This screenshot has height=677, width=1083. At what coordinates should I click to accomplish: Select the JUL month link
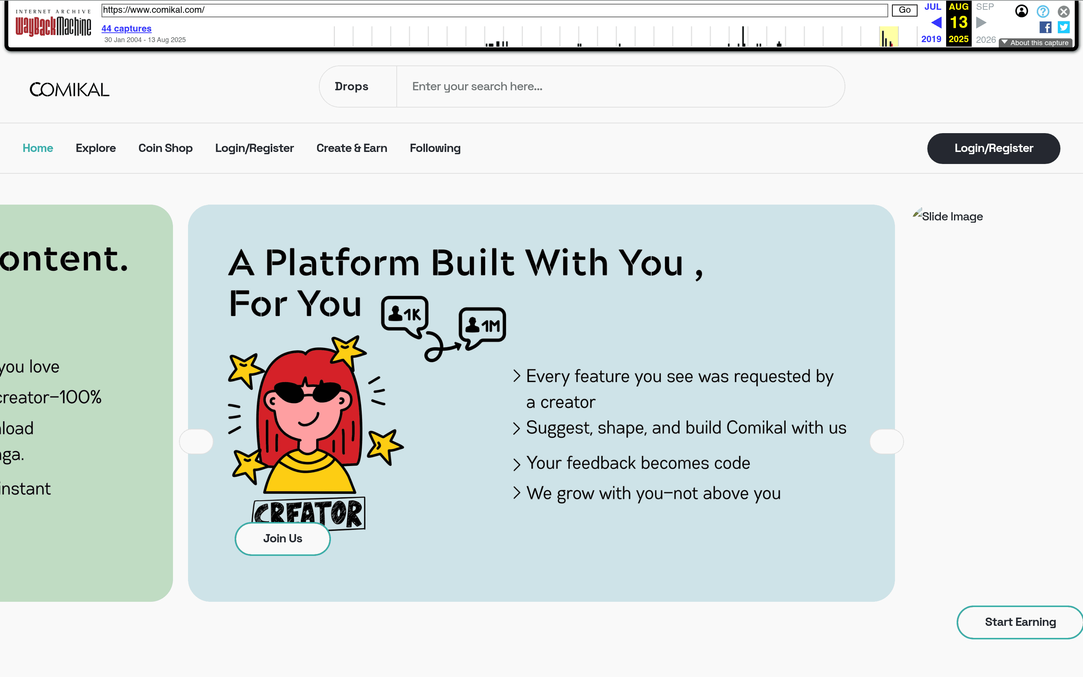933,7
